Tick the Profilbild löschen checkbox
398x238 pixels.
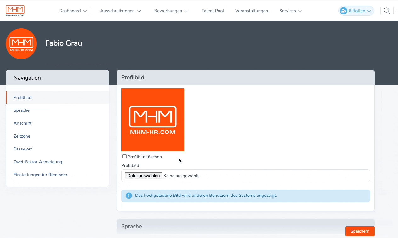[x=124, y=156]
